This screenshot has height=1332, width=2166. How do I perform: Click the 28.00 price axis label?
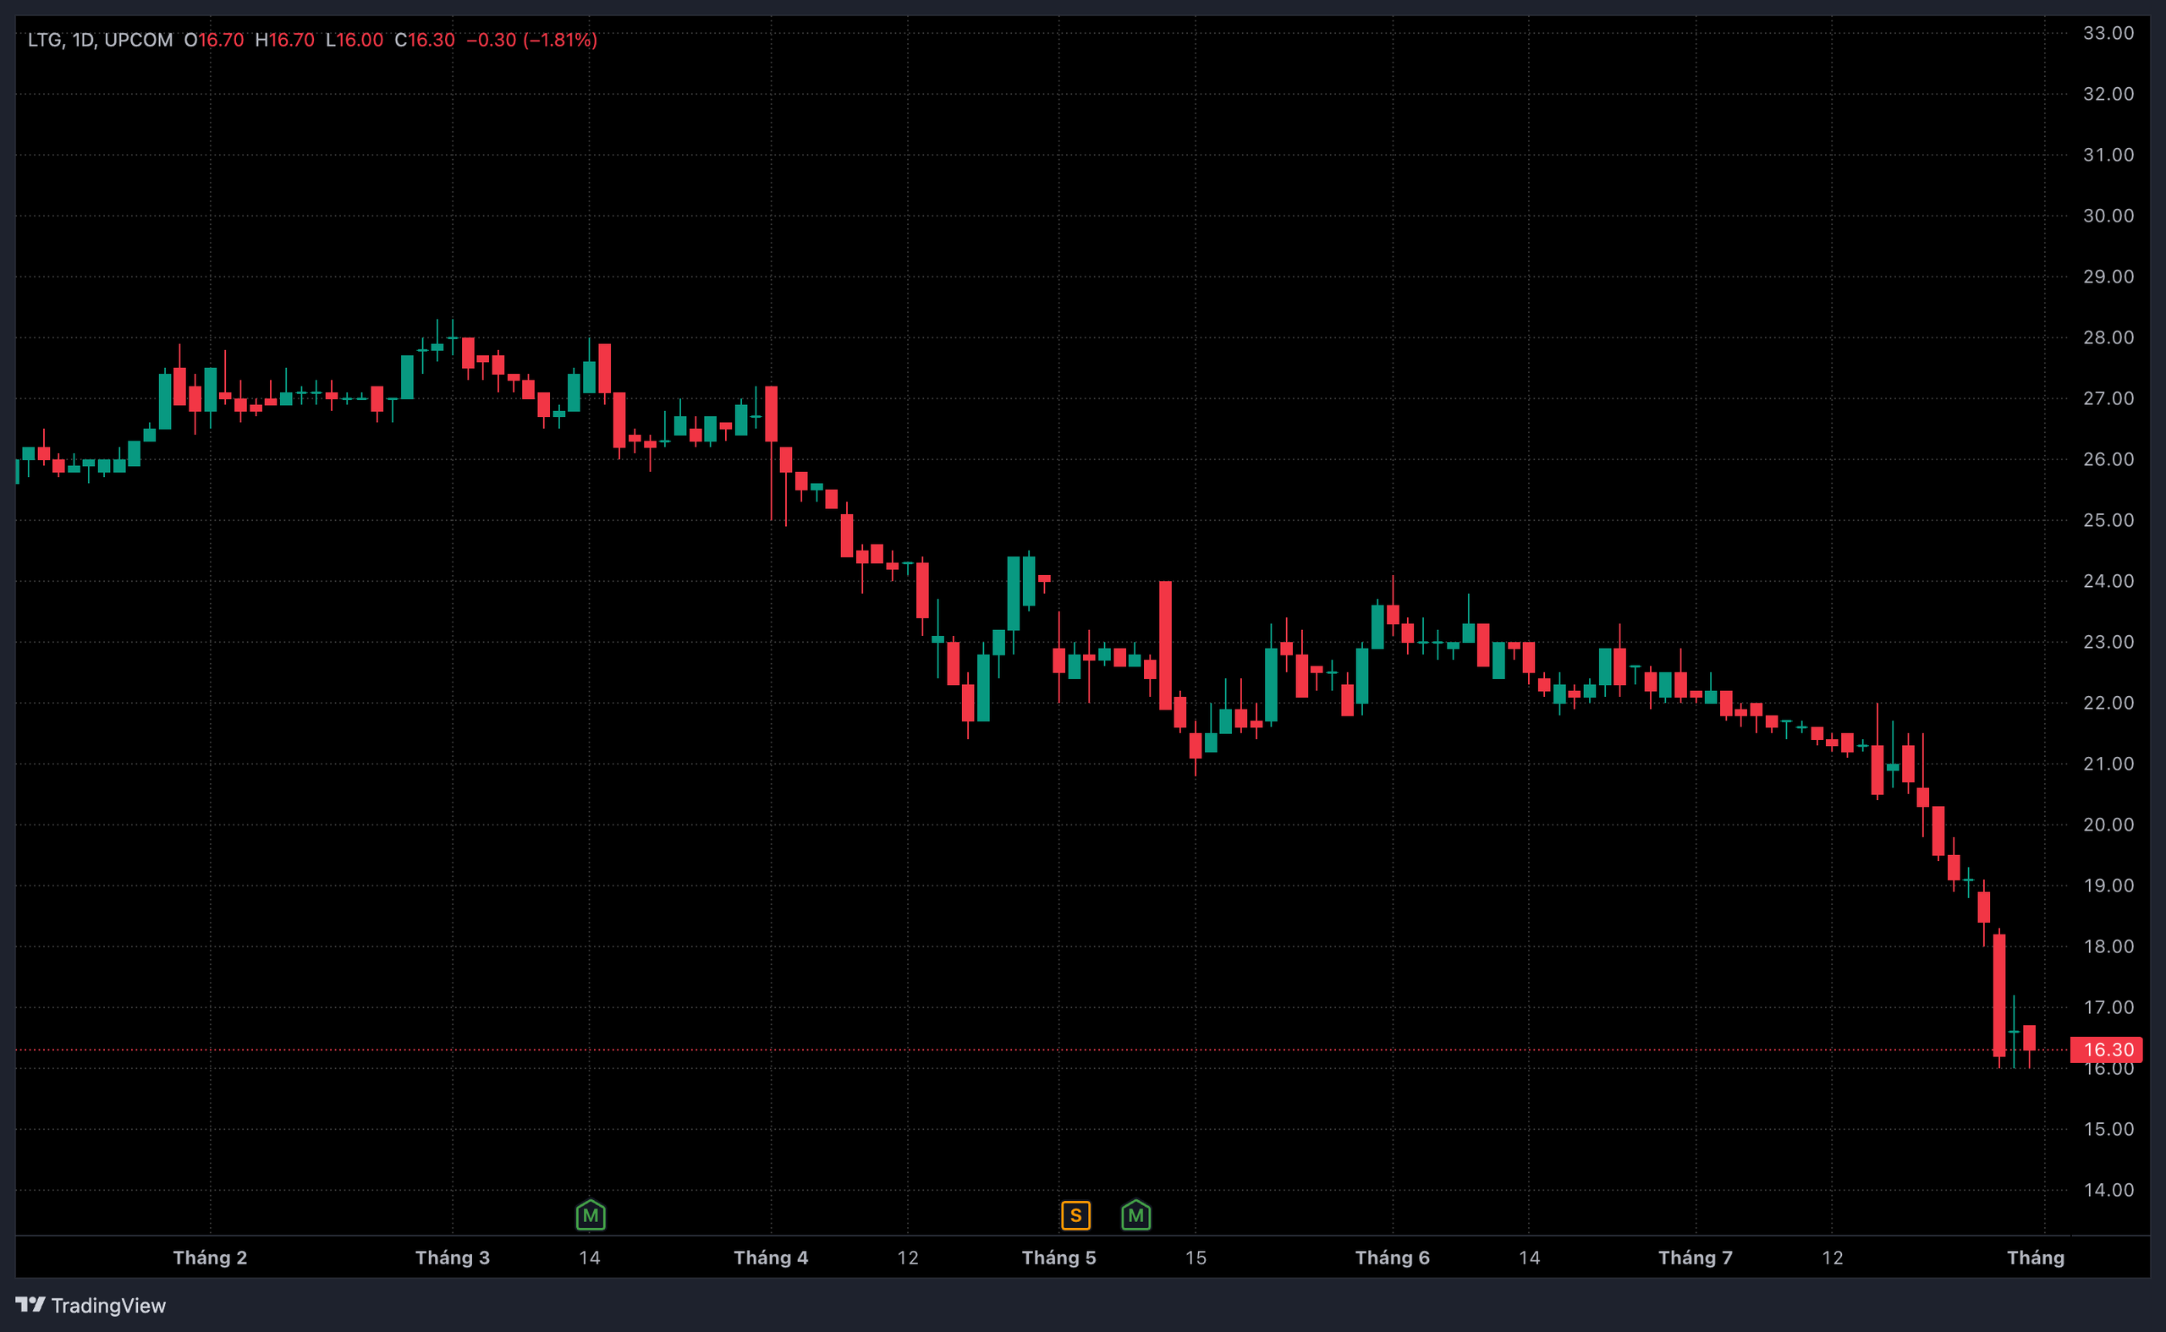click(x=2108, y=337)
